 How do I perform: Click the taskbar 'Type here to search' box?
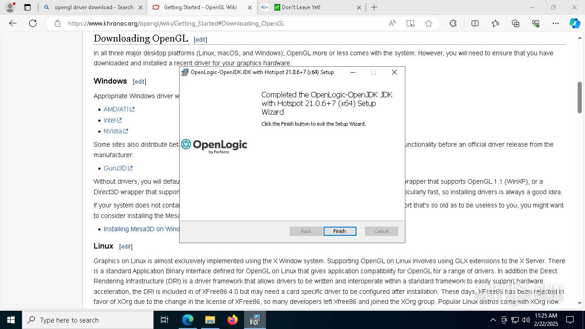tap(88, 320)
